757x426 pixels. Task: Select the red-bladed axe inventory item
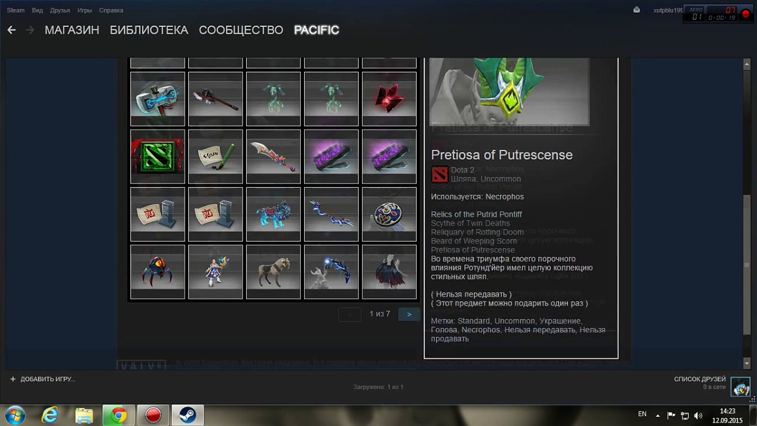coord(215,99)
